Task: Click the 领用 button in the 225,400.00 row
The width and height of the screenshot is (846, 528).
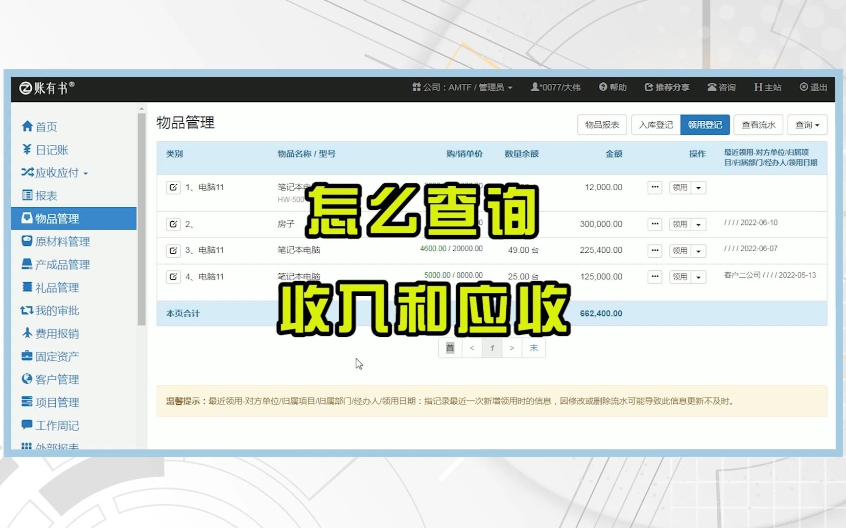Action: [680, 251]
